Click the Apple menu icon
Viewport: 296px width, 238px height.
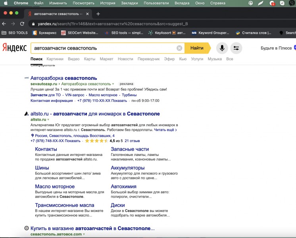(x=6, y=3)
